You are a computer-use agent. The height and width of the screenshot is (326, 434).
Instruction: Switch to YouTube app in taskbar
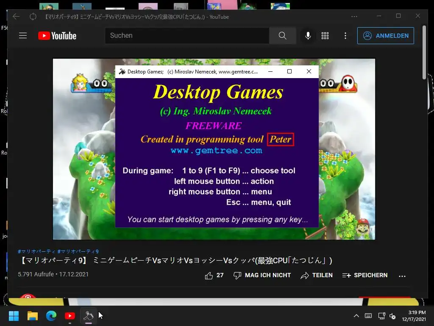pyautogui.click(x=70, y=316)
